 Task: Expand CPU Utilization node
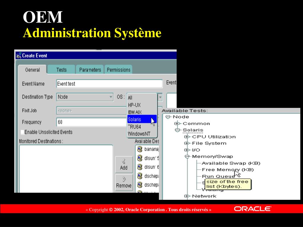pyautogui.click(x=186, y=137)
